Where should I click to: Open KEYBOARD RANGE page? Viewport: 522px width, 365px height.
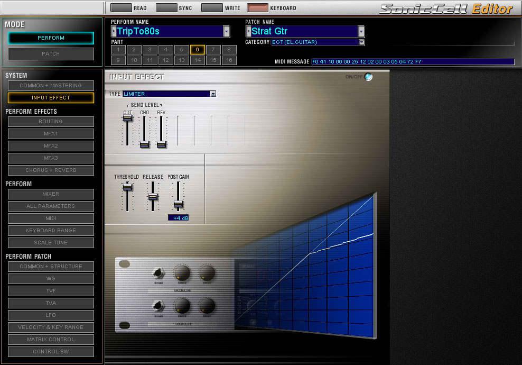click(x=51, y=231)
